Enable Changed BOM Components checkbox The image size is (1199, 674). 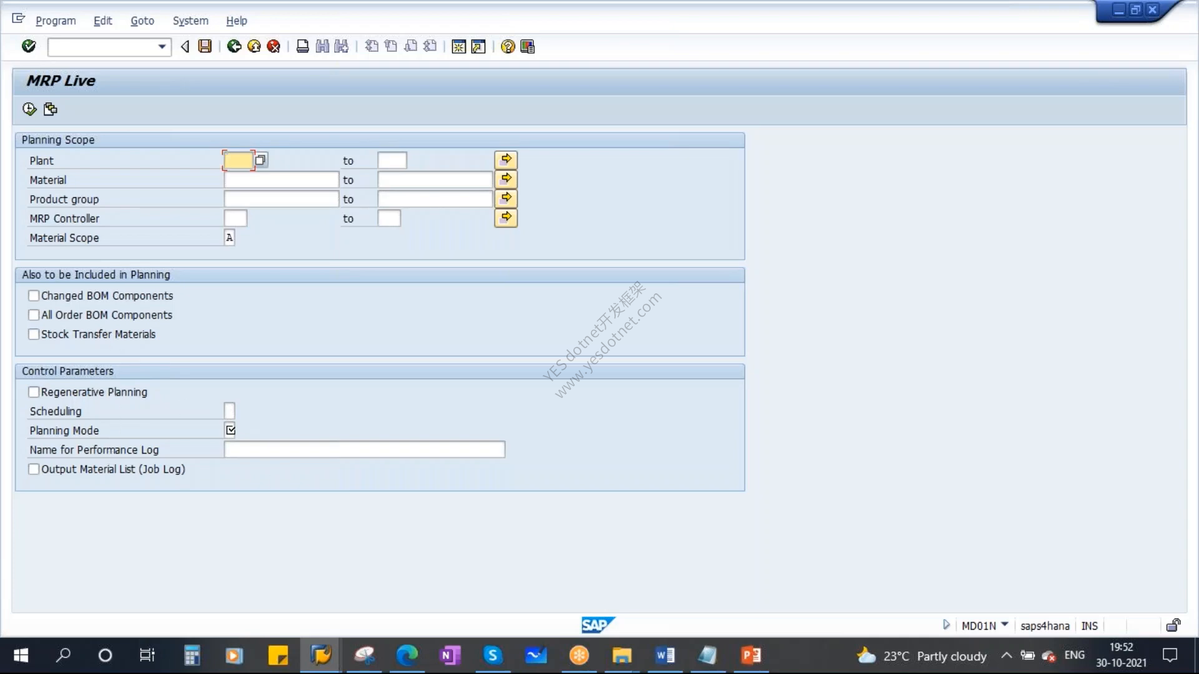[34, 296]
